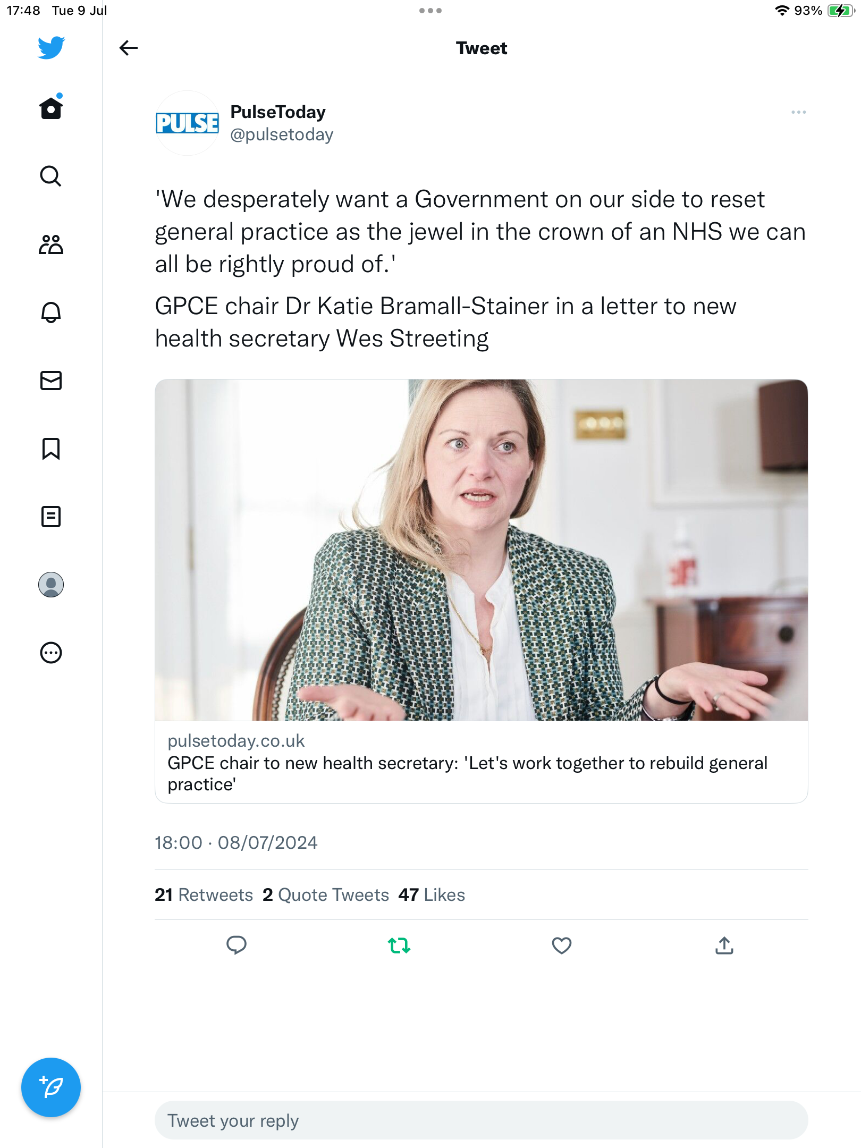Open the Communities people icon
The width and height of the screenshot is (861, 1148).
pyautogui.click(x=51, y=244)
